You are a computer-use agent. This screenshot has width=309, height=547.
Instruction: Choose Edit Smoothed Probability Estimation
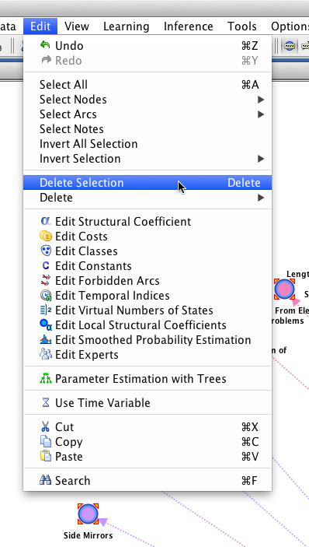(148, 340)
